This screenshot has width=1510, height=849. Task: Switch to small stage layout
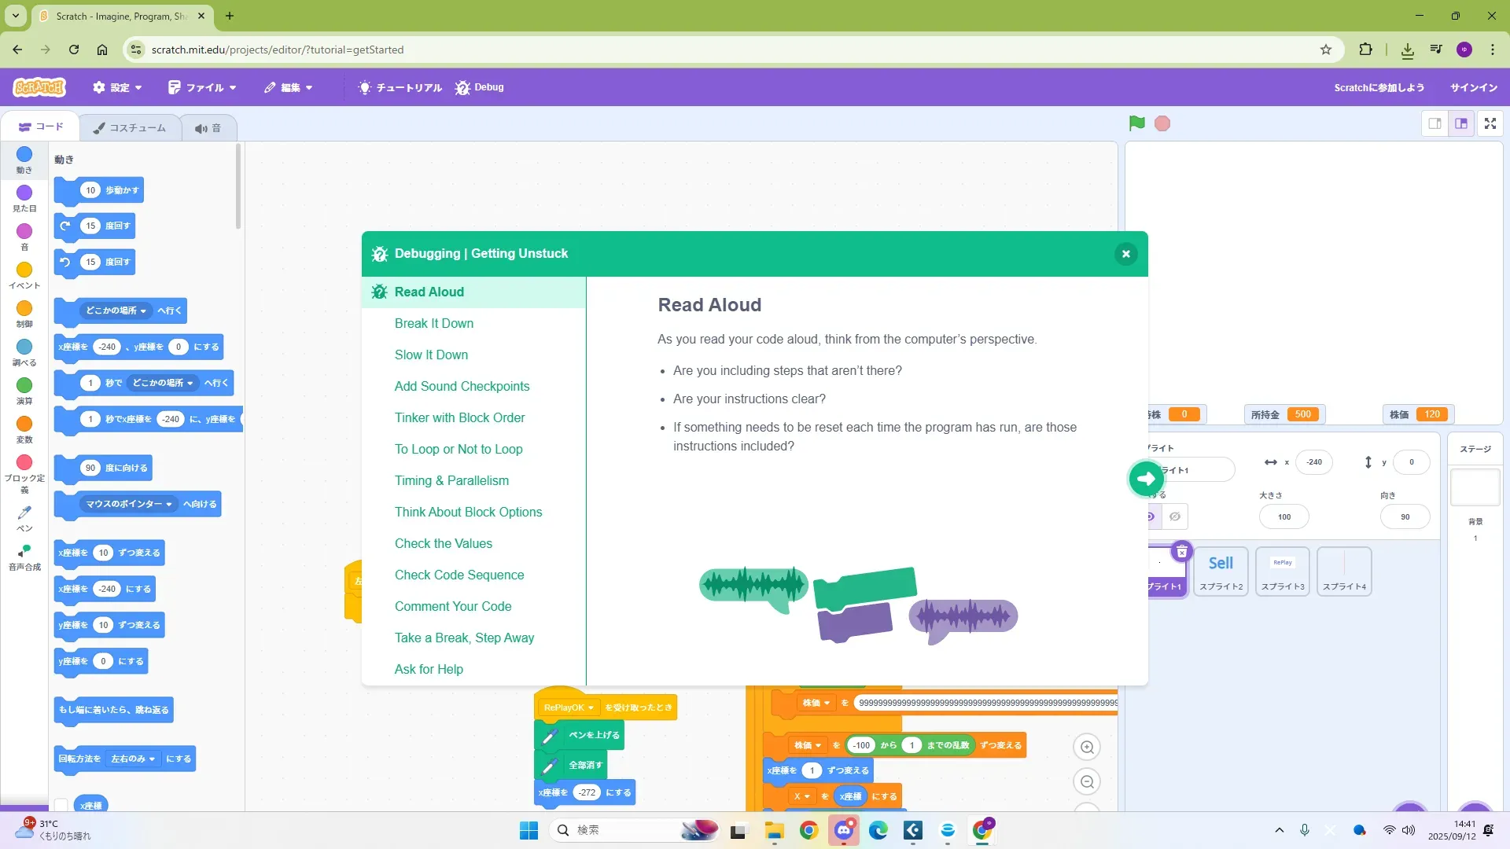[1434, 123]
